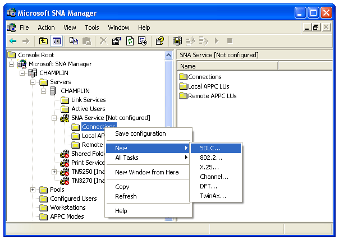Select 802.2... connection type
This screenshot has height=240, width=339.
(x=216, y=158)
